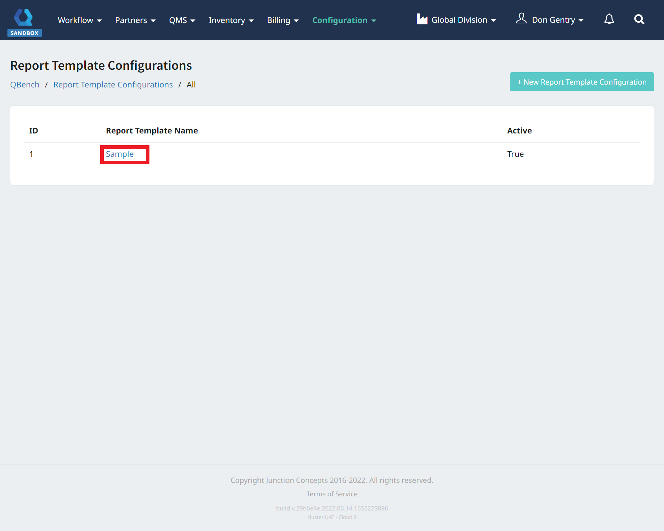The height and width of the screenshot is (531, 664).
Task: Expand the Configuration dropdown
Action: coord(344,20)
